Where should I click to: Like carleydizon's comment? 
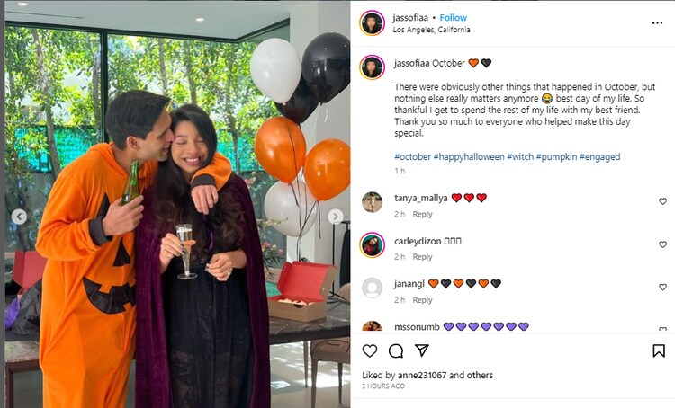[x=663, y=244]
